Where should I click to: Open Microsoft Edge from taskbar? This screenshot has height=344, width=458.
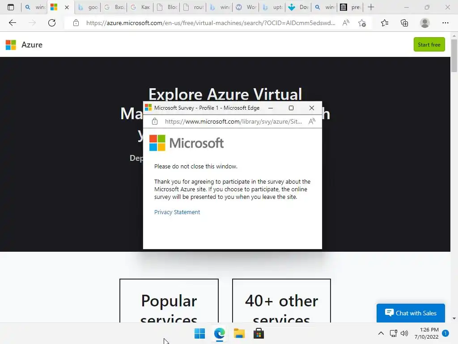coord(219,333)
